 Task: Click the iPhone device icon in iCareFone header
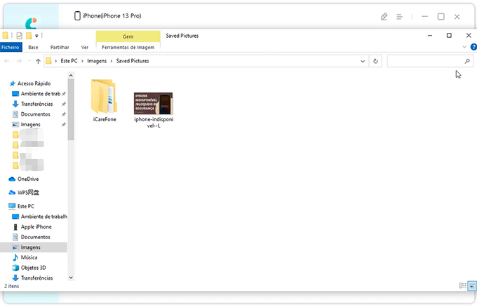[x=77, y=16]
